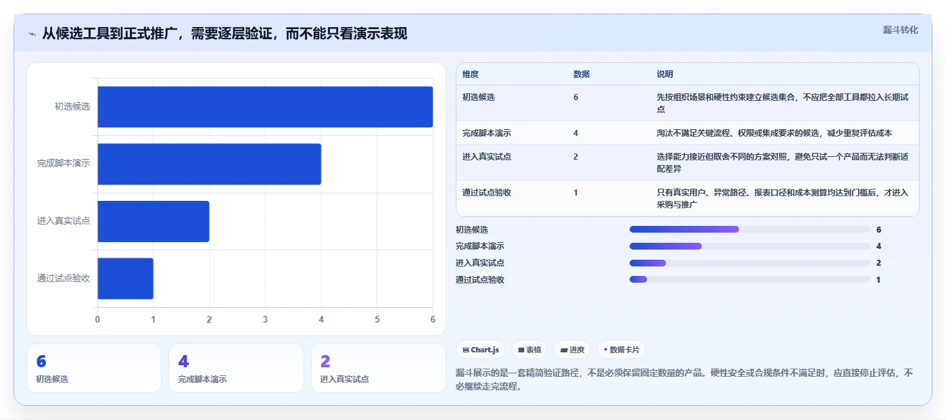Click the 初选候选 progress bar showing 6
This screenshot has height=420, width=946.
click(750, 230)
